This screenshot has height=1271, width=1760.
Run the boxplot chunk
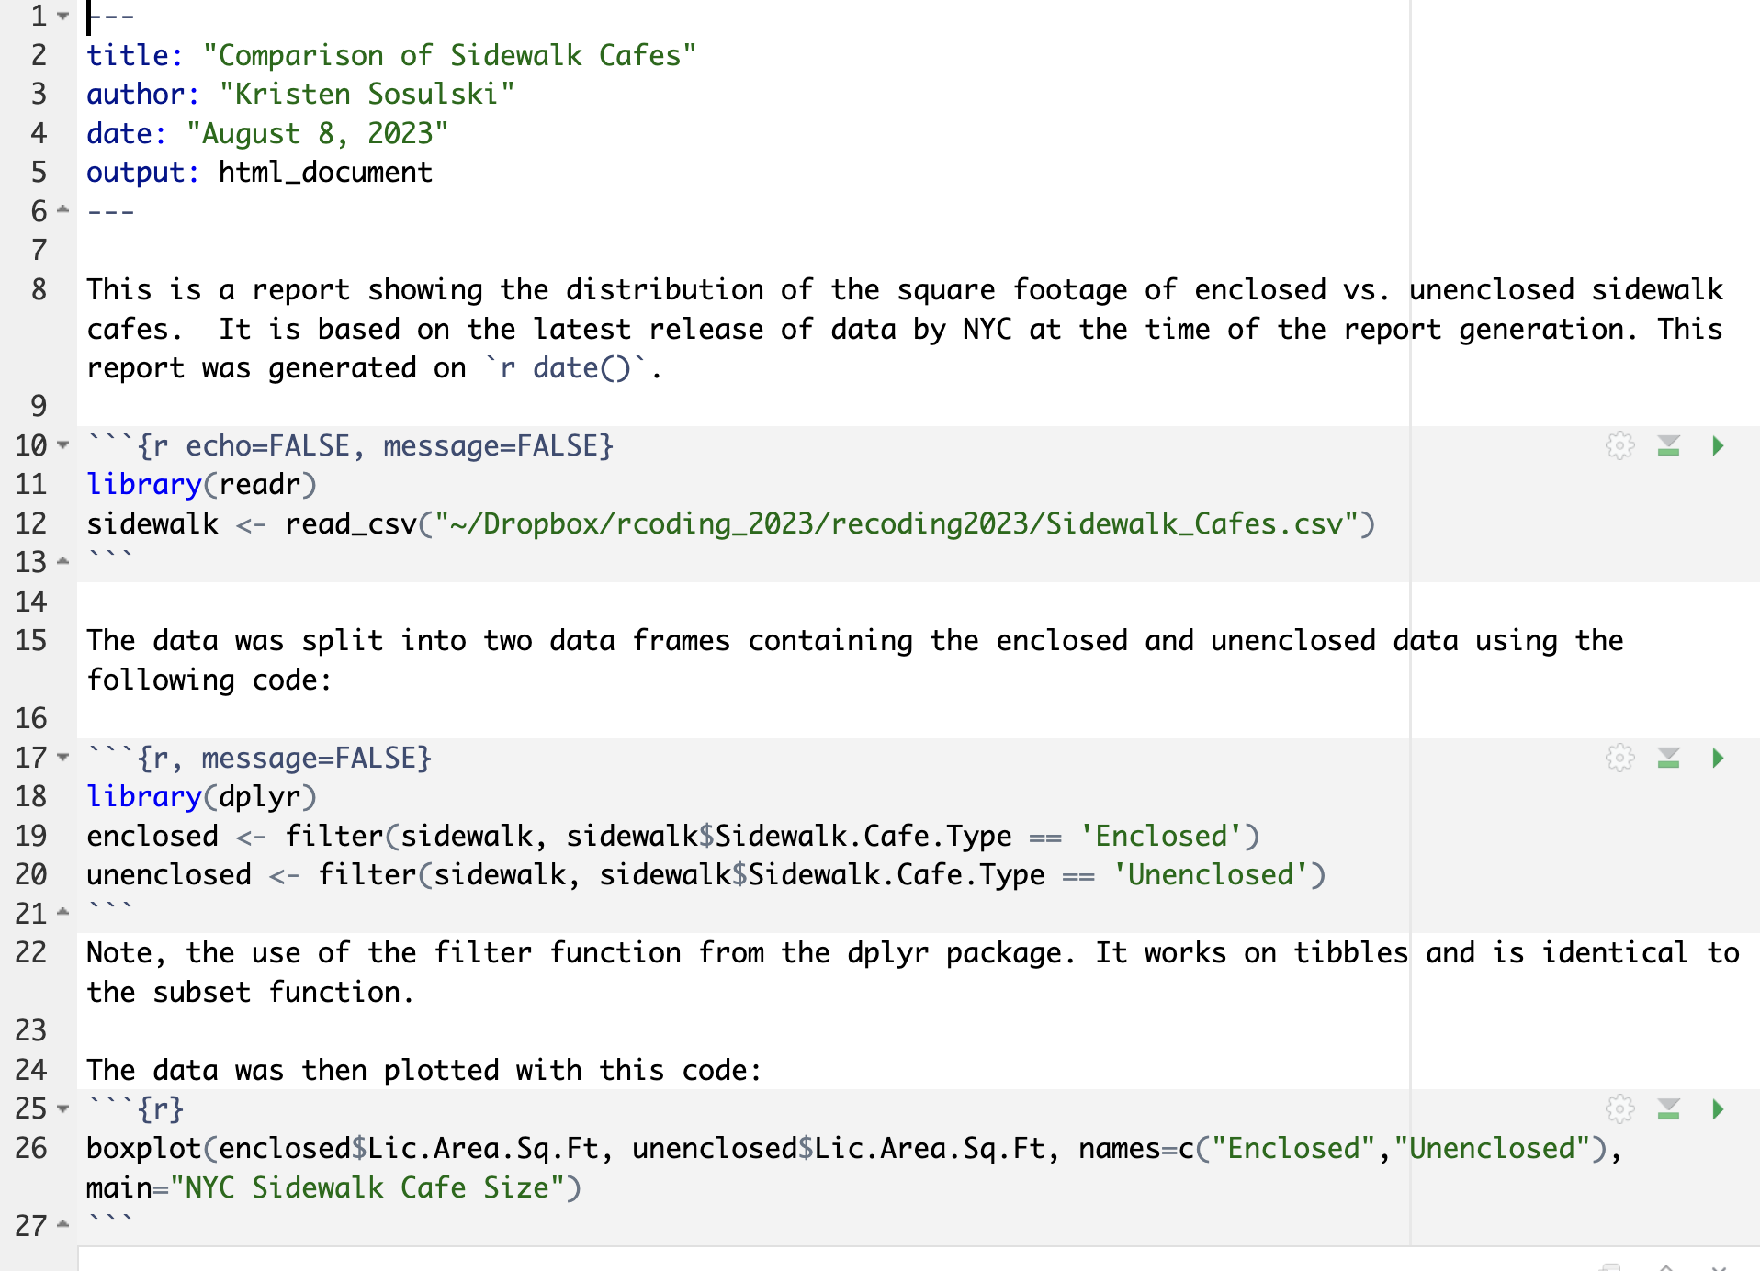click(x=1718, y=1109)
